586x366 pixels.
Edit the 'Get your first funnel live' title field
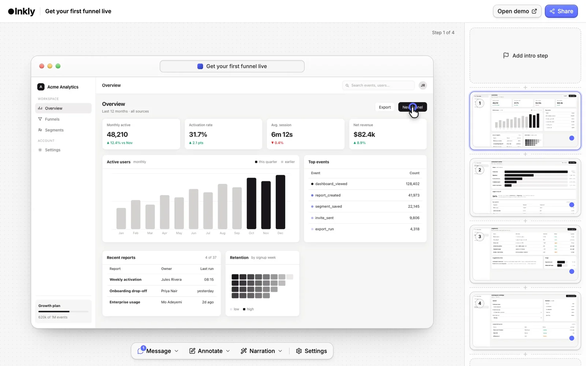click(x=232, y=66)
